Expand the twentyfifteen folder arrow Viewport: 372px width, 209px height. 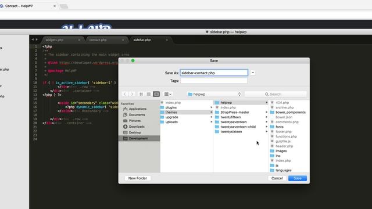pyautogui.click(x=266, y=117)
